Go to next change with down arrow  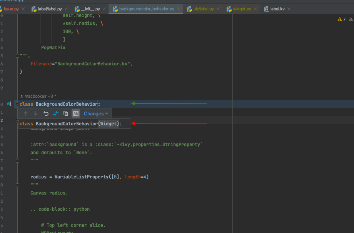pos(36,113)
